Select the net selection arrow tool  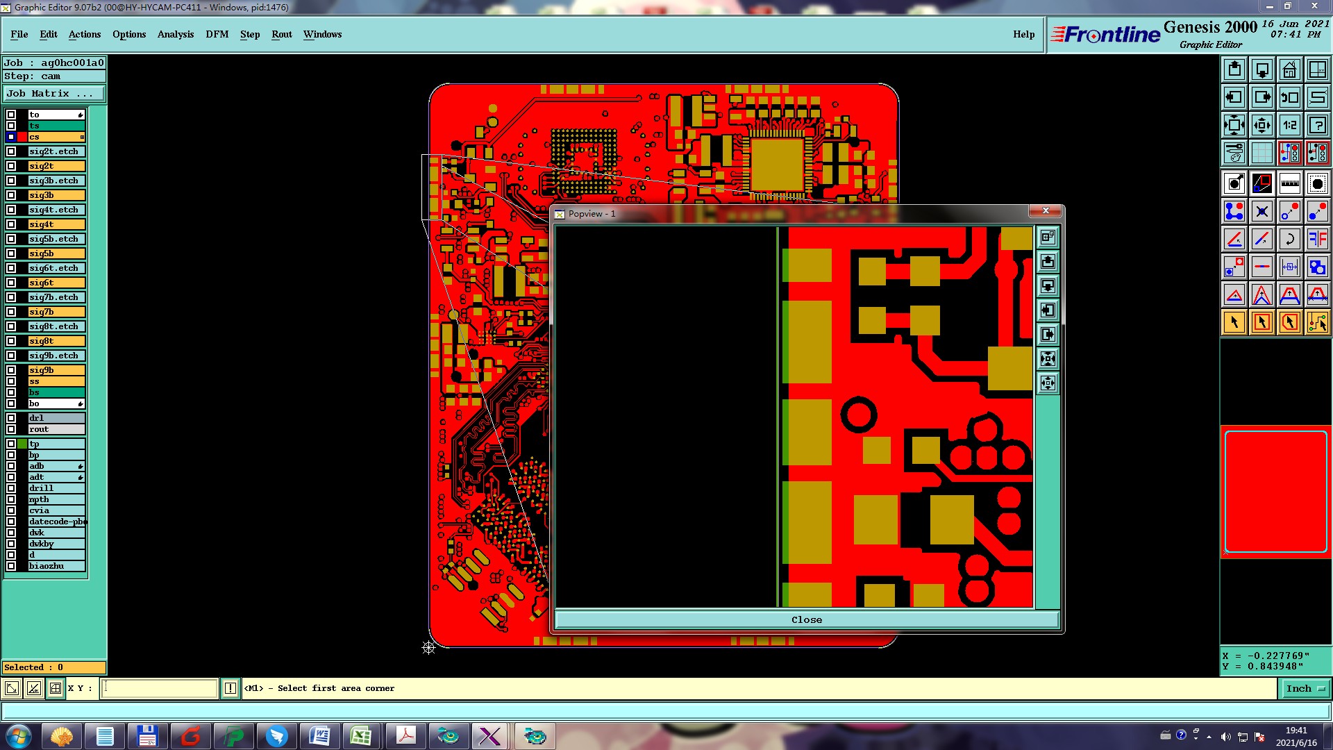coord(1317,322)
